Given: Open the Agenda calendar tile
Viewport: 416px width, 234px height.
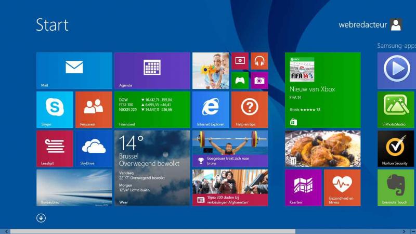Looking at the screenshot, I should point(152,70).
